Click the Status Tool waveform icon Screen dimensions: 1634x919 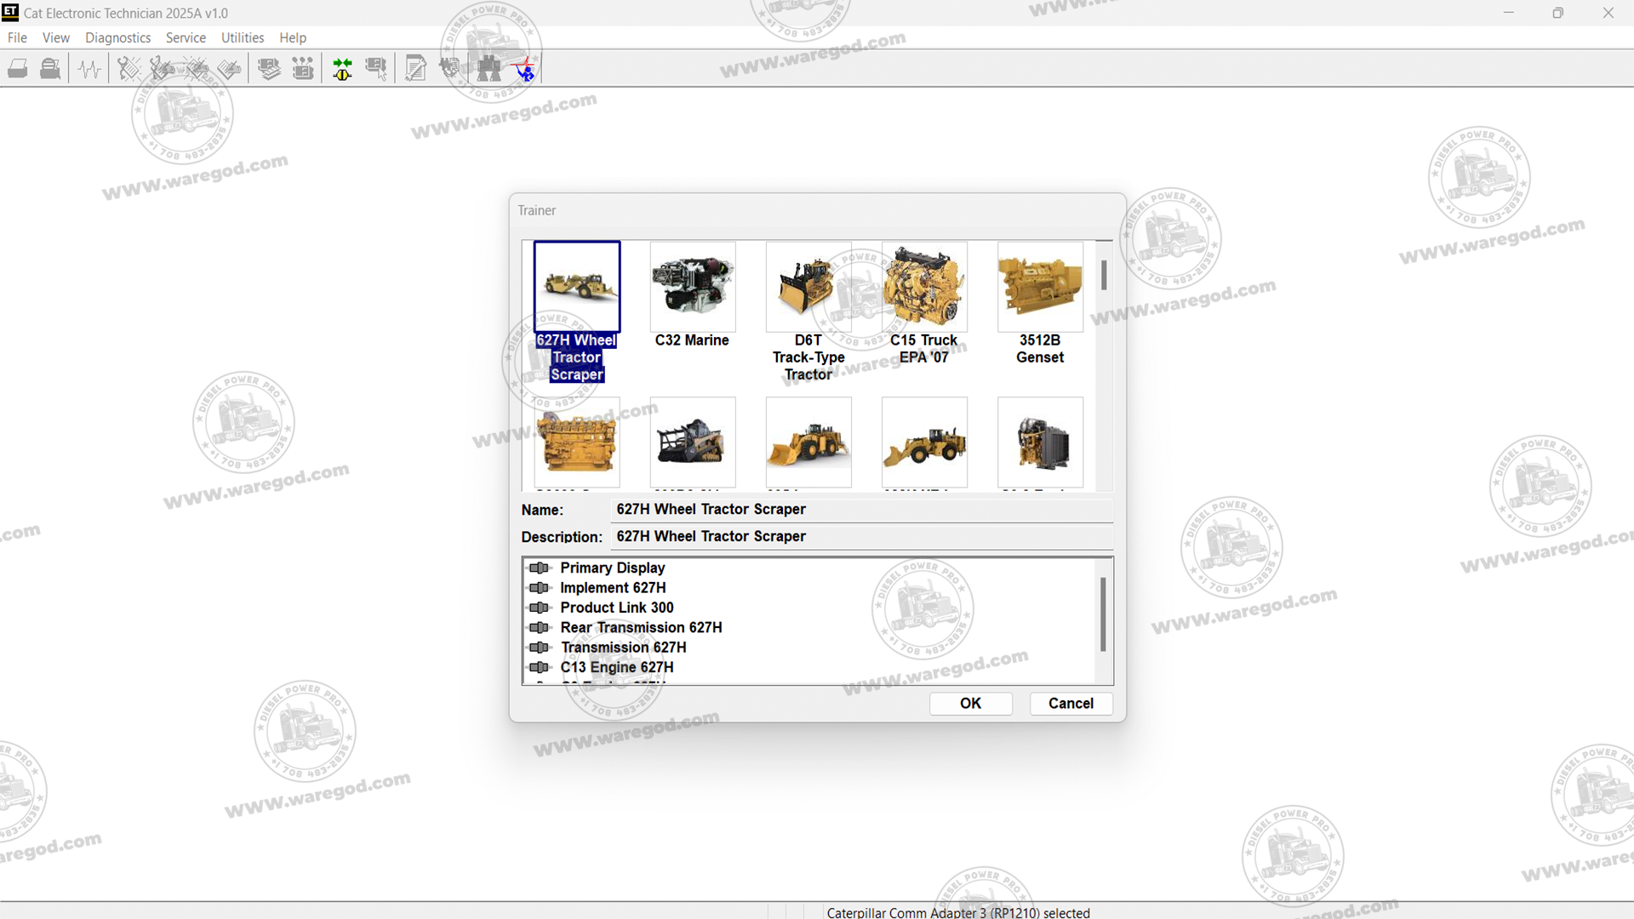pos(89,68)
